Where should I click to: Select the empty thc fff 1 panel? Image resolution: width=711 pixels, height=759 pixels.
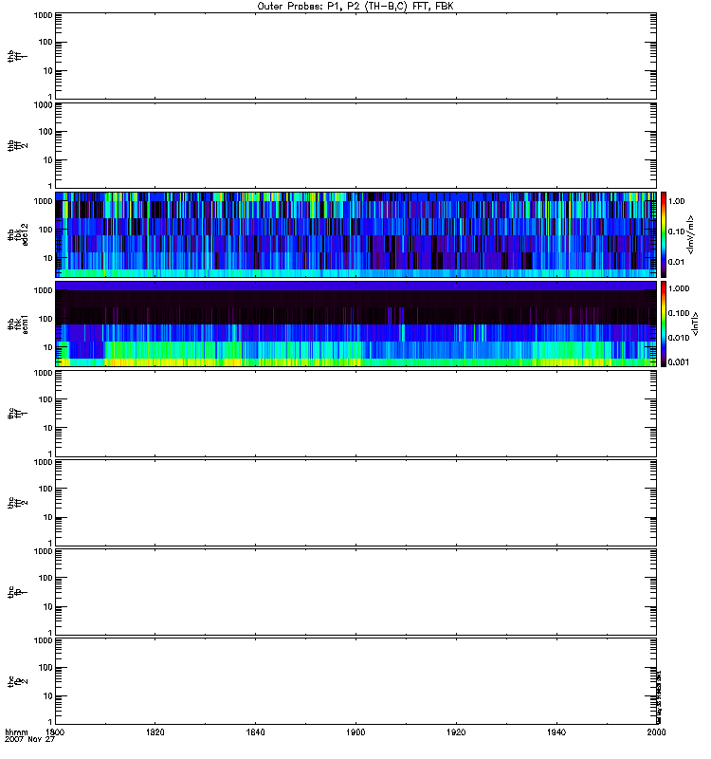pyautogui.click(x=355, y=413)
